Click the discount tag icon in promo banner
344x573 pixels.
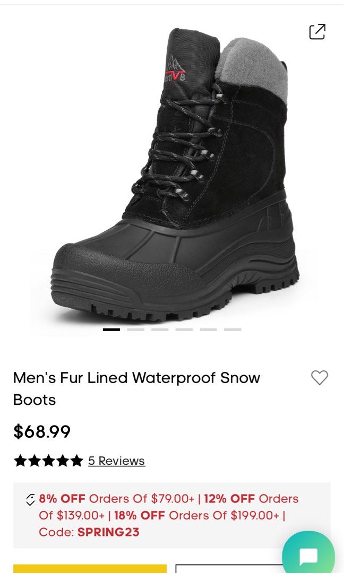pyautogui.click(x=30, y=500)
